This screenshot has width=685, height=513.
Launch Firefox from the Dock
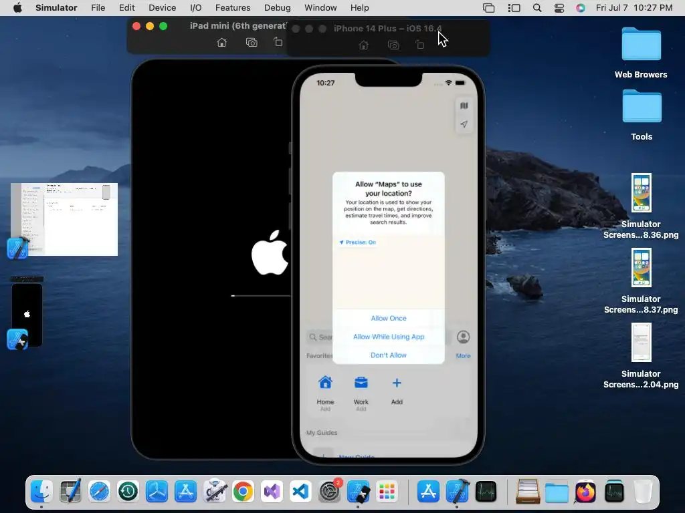(585, 492)
